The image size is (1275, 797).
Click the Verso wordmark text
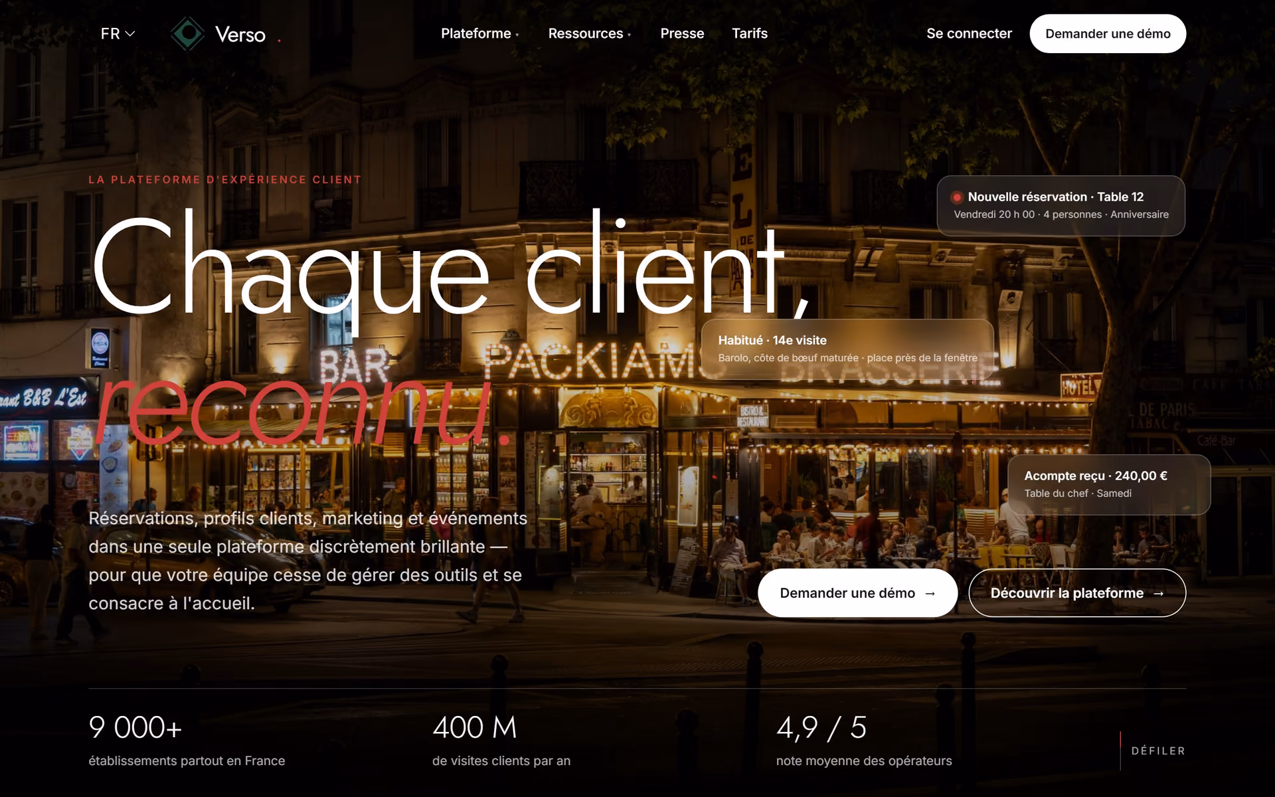pyautogui.click(x=240, y=35)
